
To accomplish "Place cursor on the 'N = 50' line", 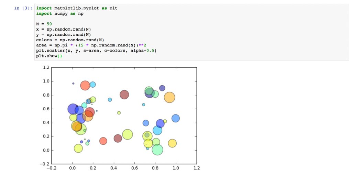I will [x=44, y=24].
